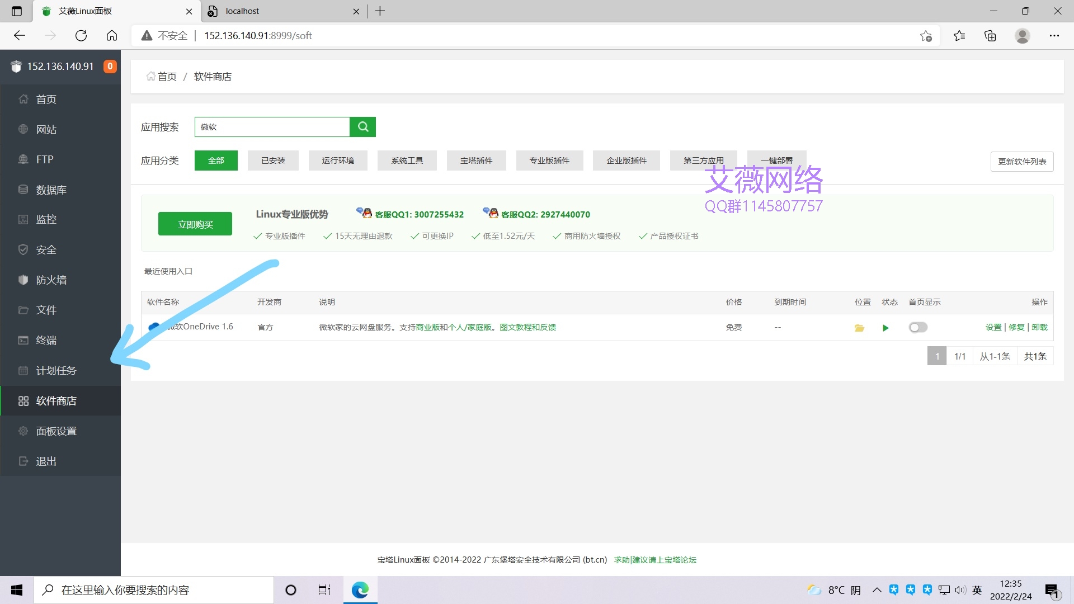Click pagination page 1 button

pyautogui.click(x=937, y=356)
